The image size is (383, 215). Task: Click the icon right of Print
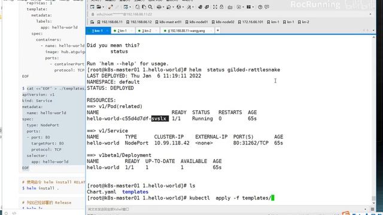[x=169, y=7]
